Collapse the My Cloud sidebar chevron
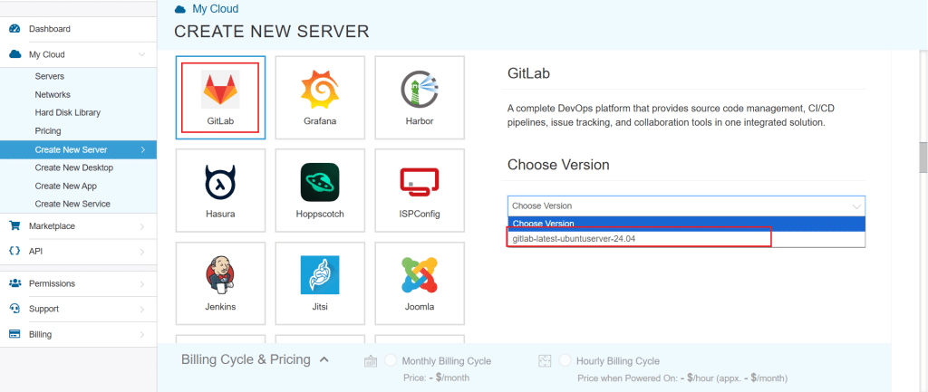Image resolution: width=928 pixels, height=392 pixels. [x=142, y=54]
